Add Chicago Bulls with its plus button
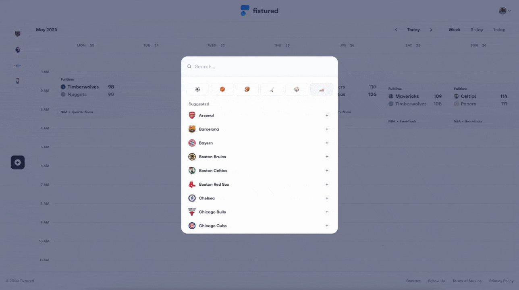The width and height of the screenshot is (519, 290). click(x=327, y=212)
